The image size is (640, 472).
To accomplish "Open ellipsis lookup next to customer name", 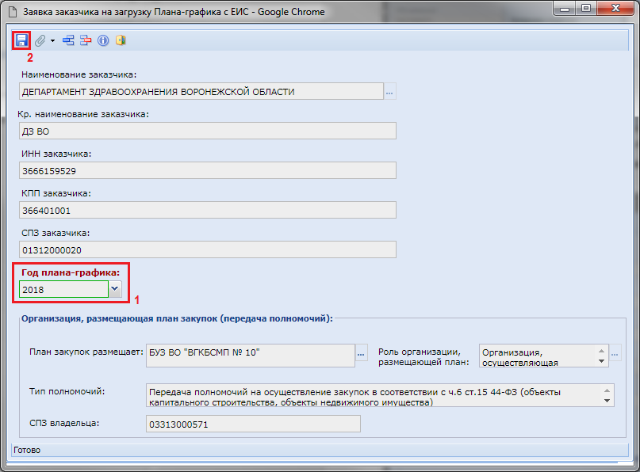I will click(x=389, y=92).
